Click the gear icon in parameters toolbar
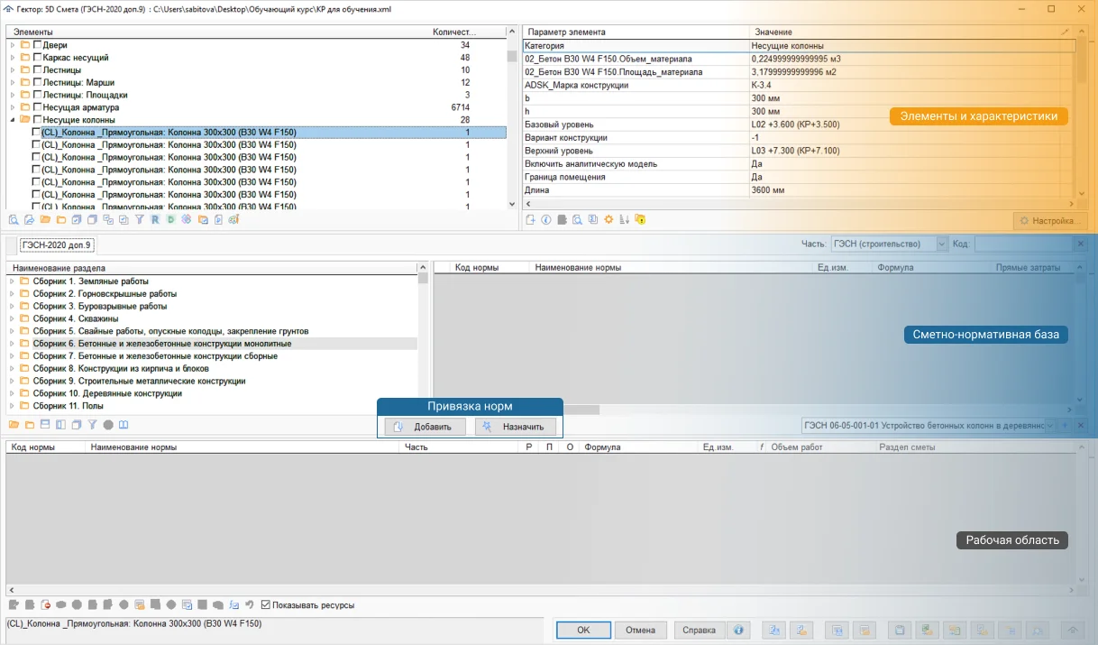Viewport: 1098px width, 645px height. point(608,219)
